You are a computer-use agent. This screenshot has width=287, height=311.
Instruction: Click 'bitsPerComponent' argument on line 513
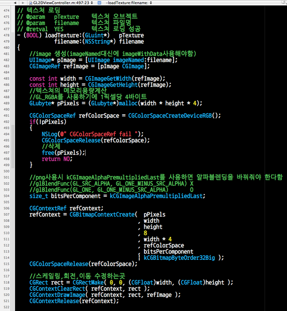tap(169, 252)
